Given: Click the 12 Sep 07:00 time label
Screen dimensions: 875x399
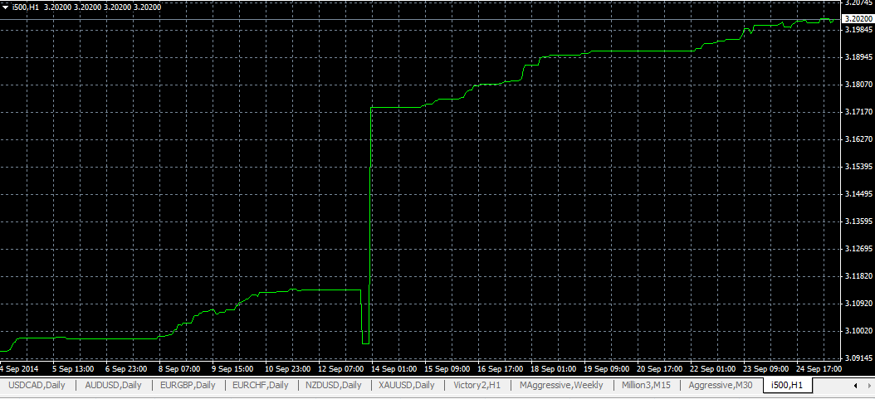Looking at the screenshot, I should click(x=343, y=369).
